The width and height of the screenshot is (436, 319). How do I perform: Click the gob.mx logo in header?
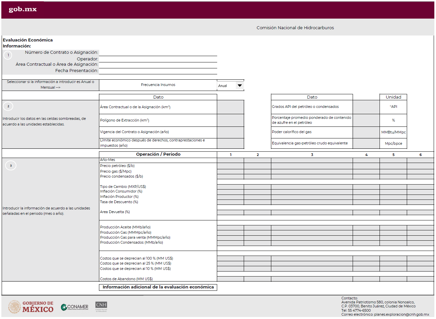click(x=23, y=9)
